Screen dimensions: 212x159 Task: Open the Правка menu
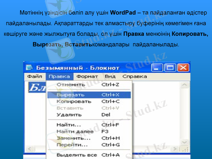(x=59, y=77)
